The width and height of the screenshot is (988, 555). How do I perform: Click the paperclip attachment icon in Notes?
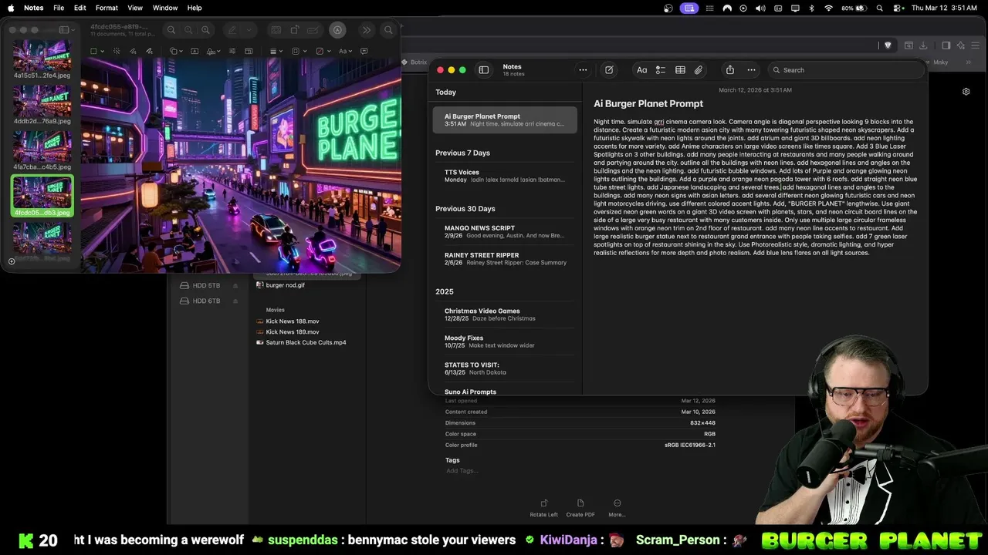(x=699, y=70)
